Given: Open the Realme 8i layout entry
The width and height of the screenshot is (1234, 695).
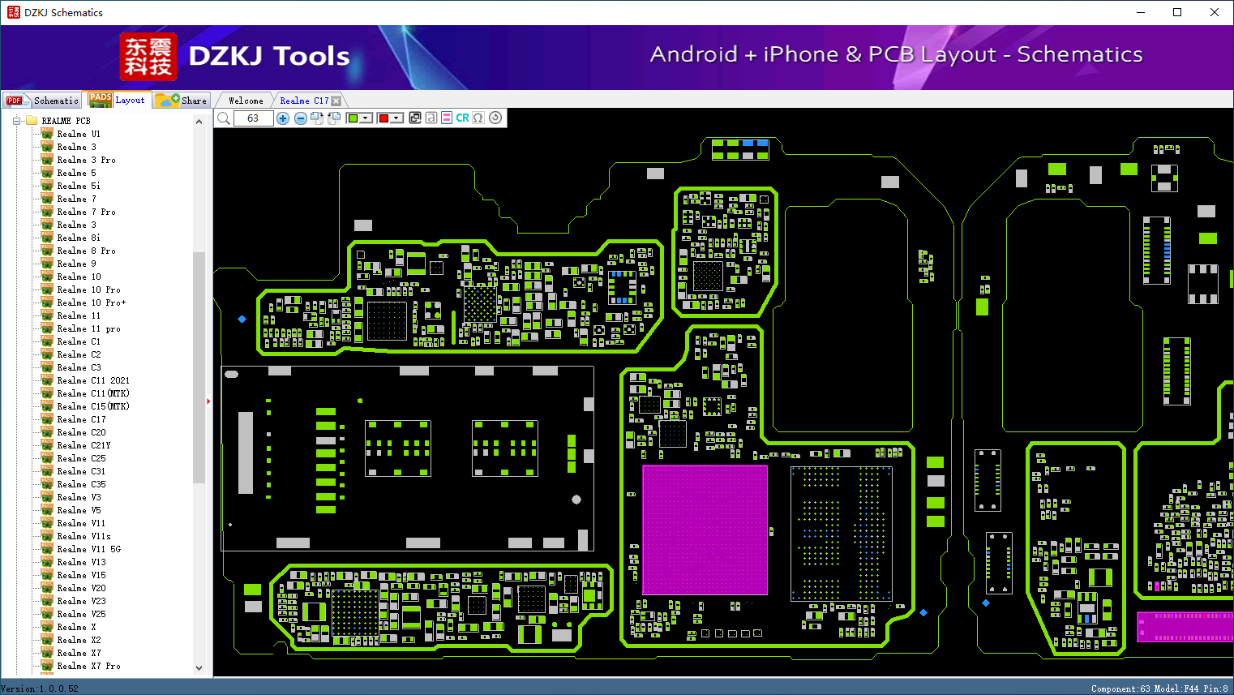Looking at the screenshot, I should tap(79, 238).
